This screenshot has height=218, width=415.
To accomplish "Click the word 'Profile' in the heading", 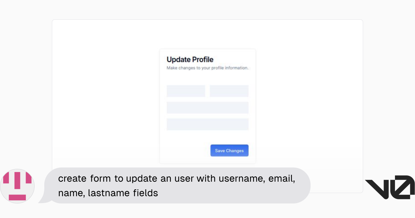I will pos(203,60).
